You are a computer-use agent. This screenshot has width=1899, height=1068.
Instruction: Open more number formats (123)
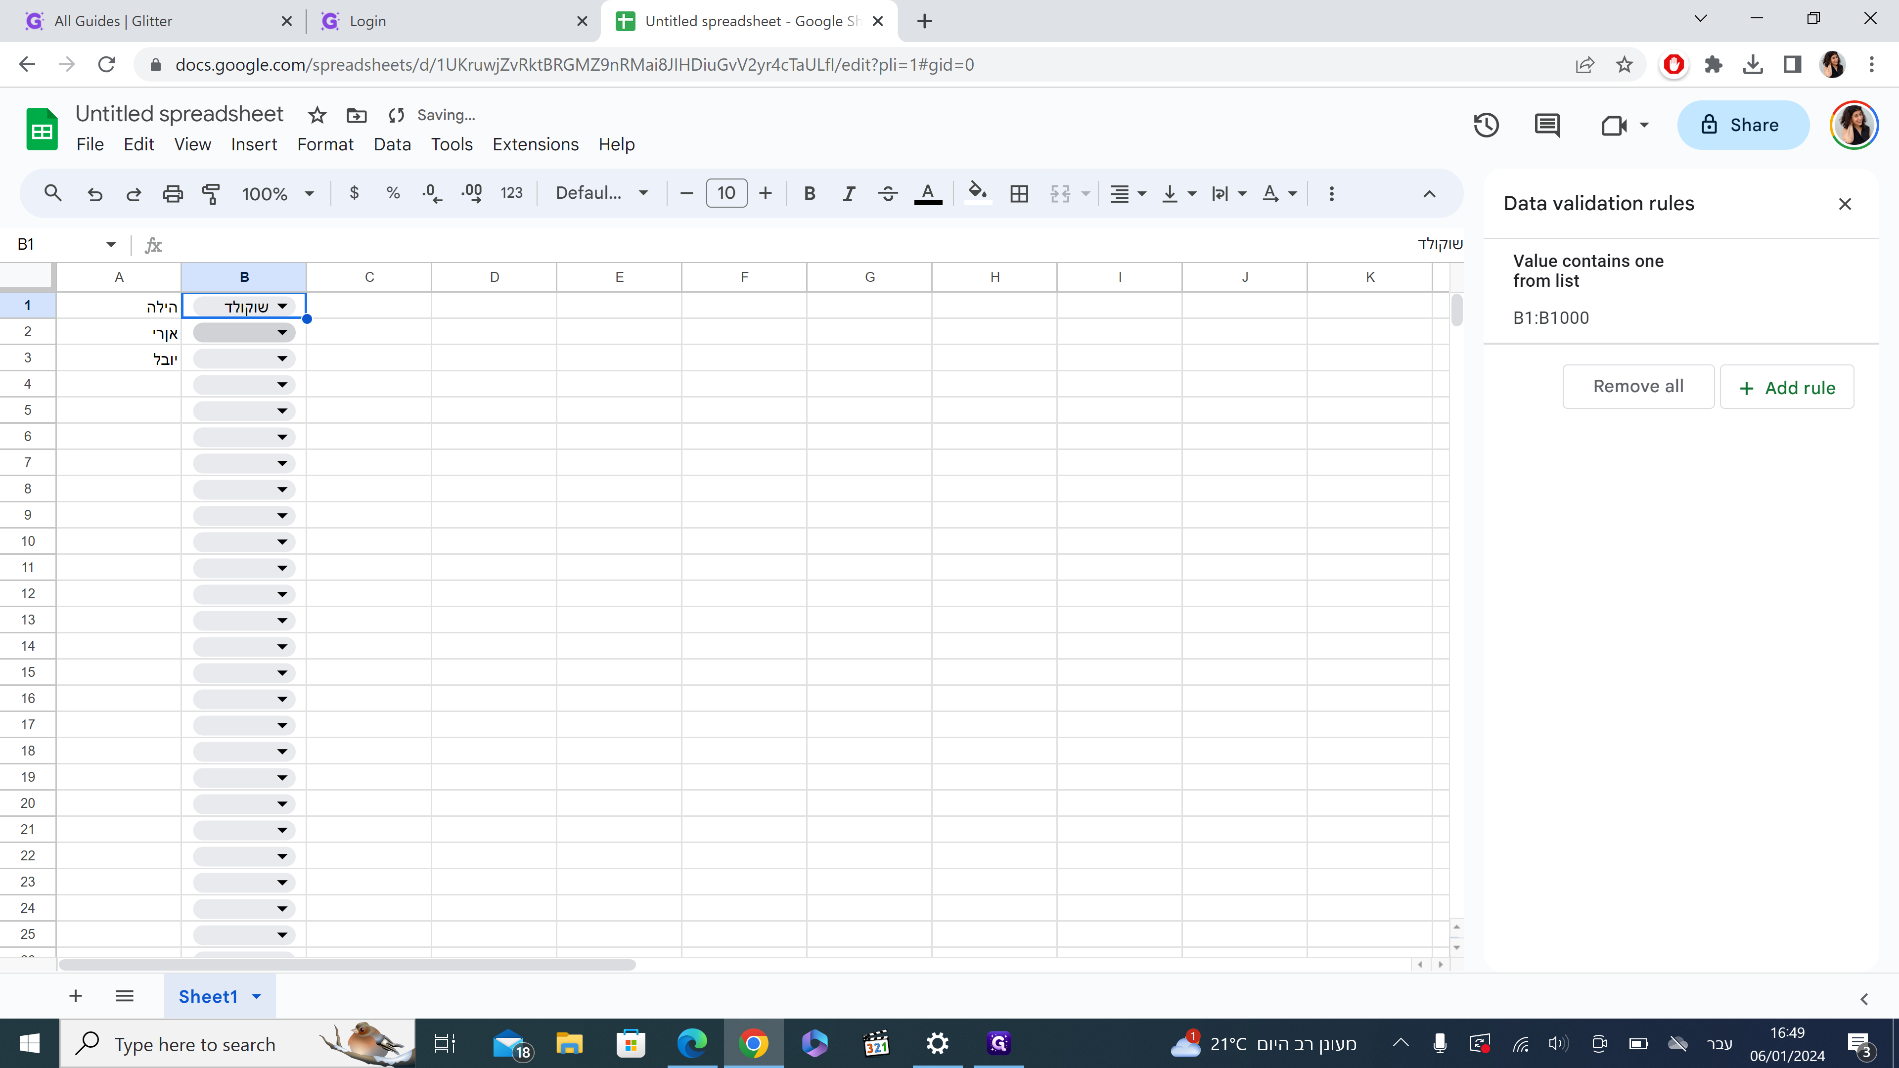pyautogui.click(x=512, y=193)
